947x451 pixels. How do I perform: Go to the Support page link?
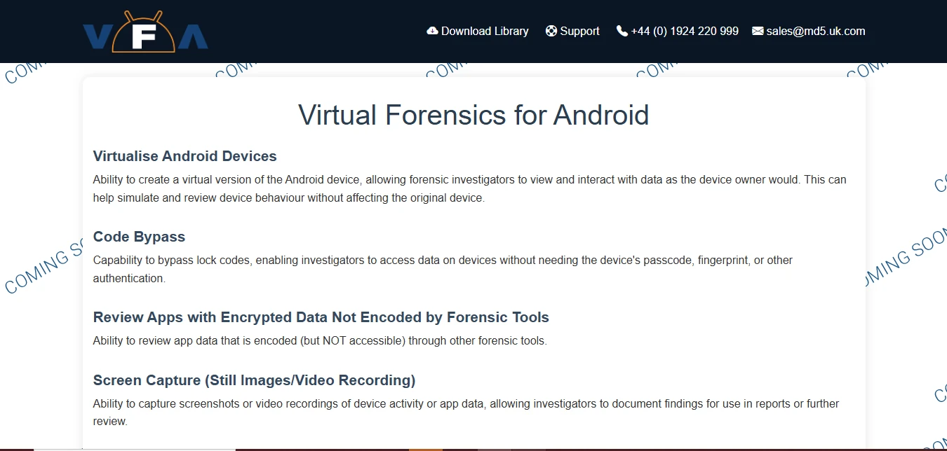pos(579,31)
